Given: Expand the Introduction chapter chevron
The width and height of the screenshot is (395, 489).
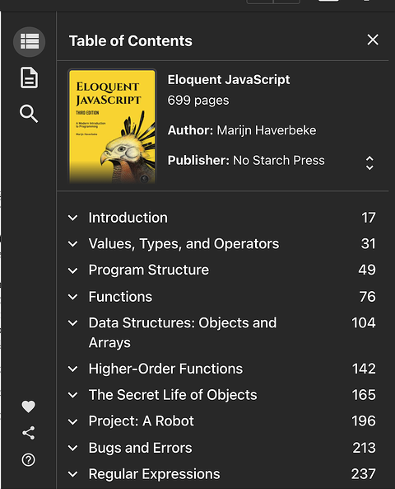Looking at the screenshot, I should [73, 218].
